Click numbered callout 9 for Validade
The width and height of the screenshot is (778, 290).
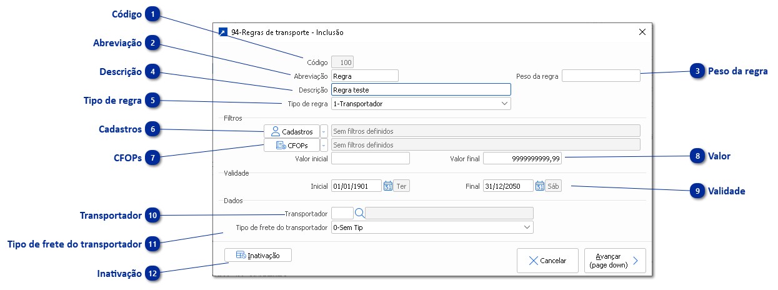pyautogui.click(x=697, y=191)
